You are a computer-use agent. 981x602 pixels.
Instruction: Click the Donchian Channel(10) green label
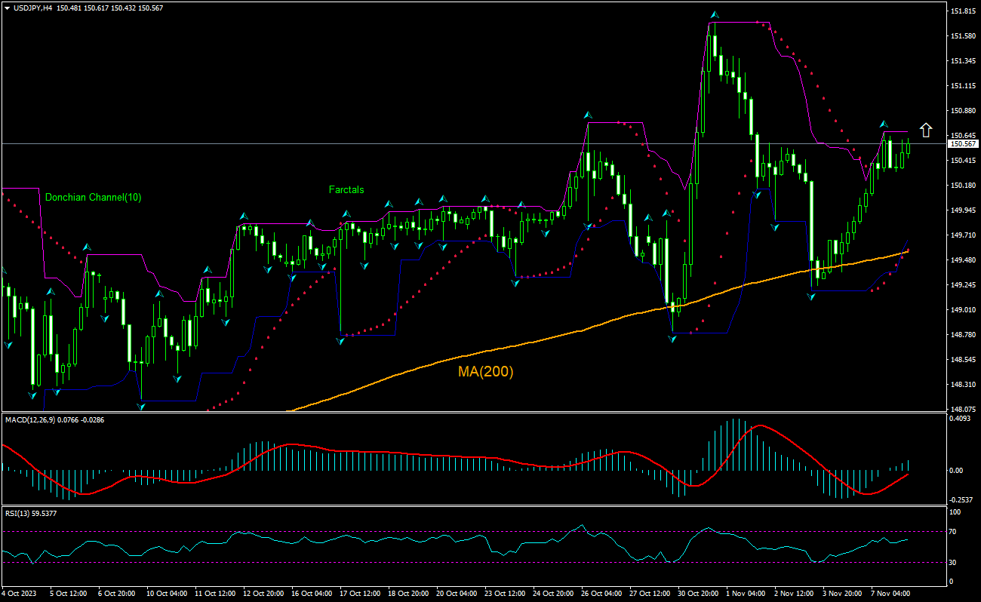(x=94, y=198)
